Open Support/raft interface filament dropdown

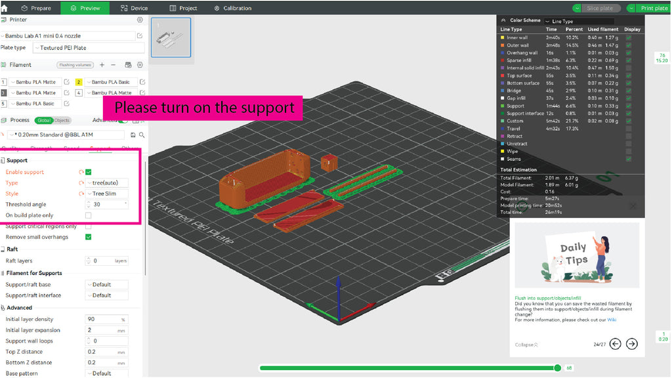click(107, 295)
